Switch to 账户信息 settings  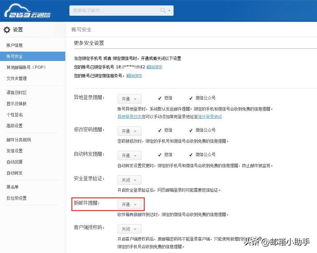pos(15,45)
